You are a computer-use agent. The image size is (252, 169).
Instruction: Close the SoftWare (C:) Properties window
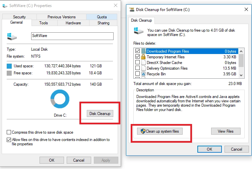pyautogui.click(x=116, y=5)
